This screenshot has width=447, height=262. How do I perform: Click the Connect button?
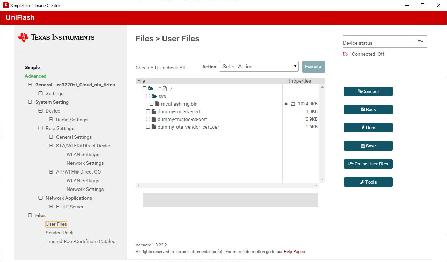(x=368, y=91)
